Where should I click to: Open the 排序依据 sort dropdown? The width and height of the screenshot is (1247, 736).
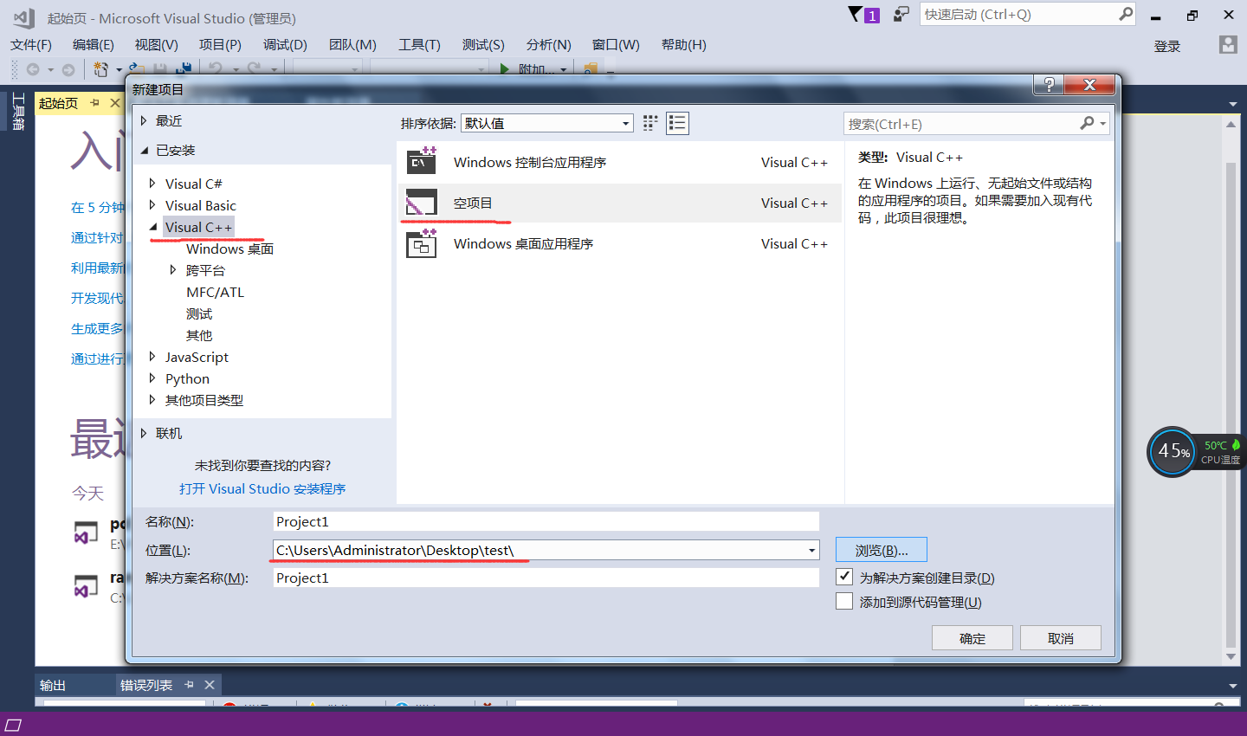point(546,123)
